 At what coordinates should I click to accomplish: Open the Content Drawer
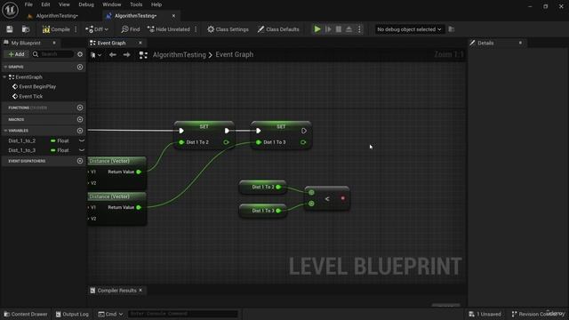click(x=26, y=314)
